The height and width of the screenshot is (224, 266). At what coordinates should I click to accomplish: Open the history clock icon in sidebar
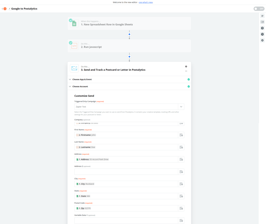[x=262, y=34]
